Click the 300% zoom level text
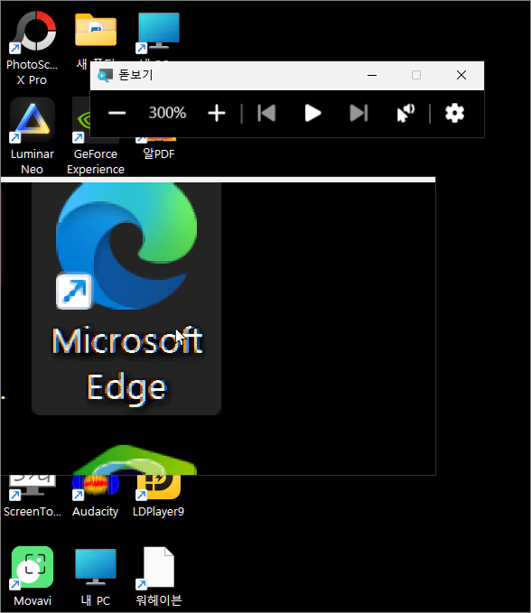This screenshot has height=613, width=531. point(167,113)
